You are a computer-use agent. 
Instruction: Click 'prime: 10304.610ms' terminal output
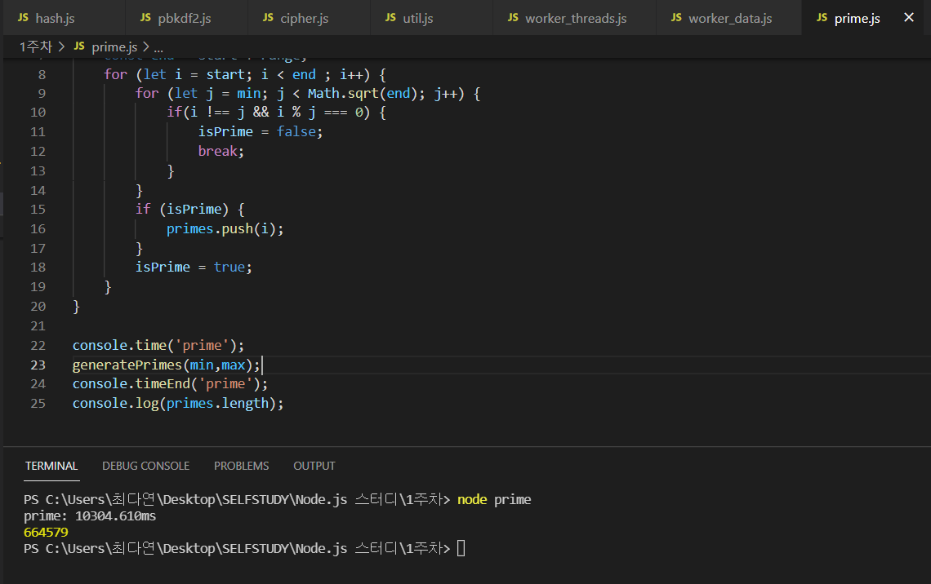pos(90,516)
